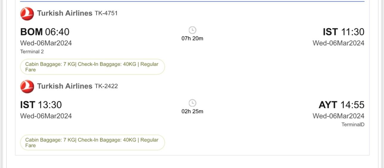Click the date under BOM 06:40
Screen dimensions: 384x168
[x=46, y=43]
